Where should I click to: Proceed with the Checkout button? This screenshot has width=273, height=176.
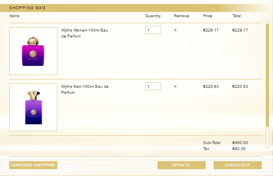(238, 165)
